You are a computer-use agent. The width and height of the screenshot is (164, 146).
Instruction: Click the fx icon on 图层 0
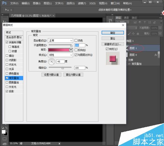156,55
